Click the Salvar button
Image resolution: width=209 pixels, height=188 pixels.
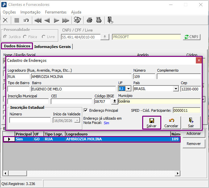pos(151,123)
